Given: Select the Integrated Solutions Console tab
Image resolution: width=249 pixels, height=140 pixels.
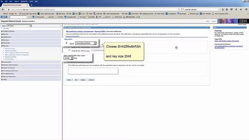Looking at the screenshot, I should point(15,5).
